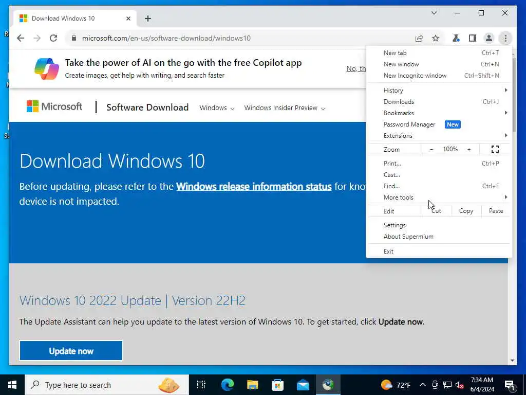526x395 pixels.
Task: Open Microsoft Store from taskbar
Action: 277,385
